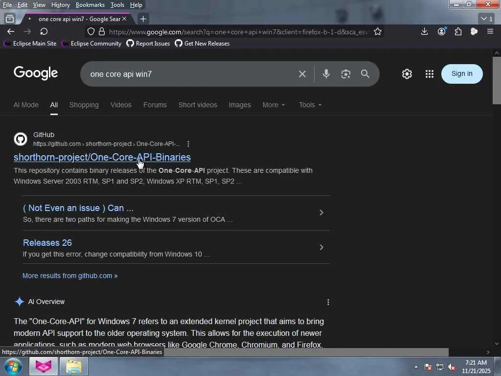Open the Firefox account icon

[x=442, y=31]
